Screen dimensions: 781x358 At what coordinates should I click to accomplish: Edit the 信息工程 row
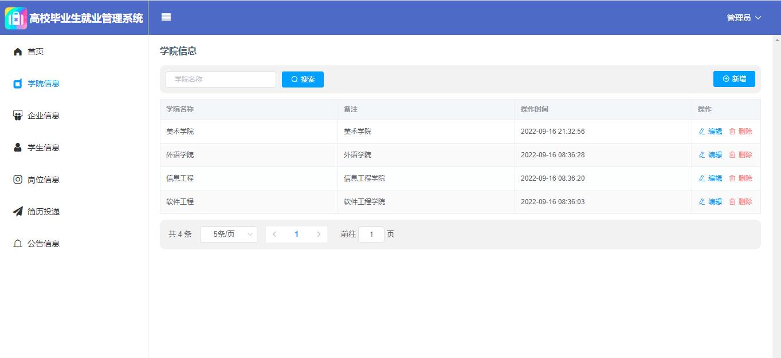711,178
